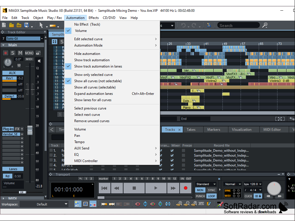
Task: Click the red horizontal zoom icon in bottom toolbar
Action: click(138, 204)
